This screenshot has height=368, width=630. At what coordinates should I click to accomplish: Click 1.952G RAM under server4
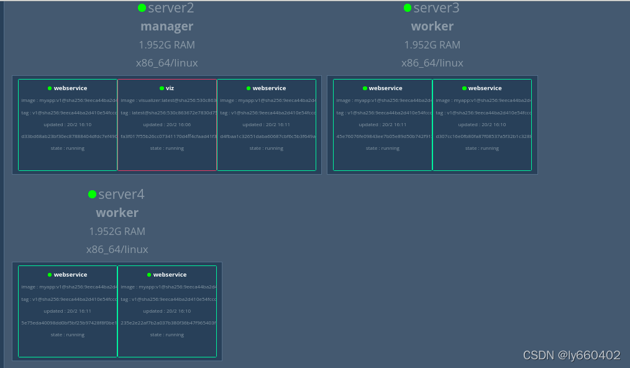point(117,231)
